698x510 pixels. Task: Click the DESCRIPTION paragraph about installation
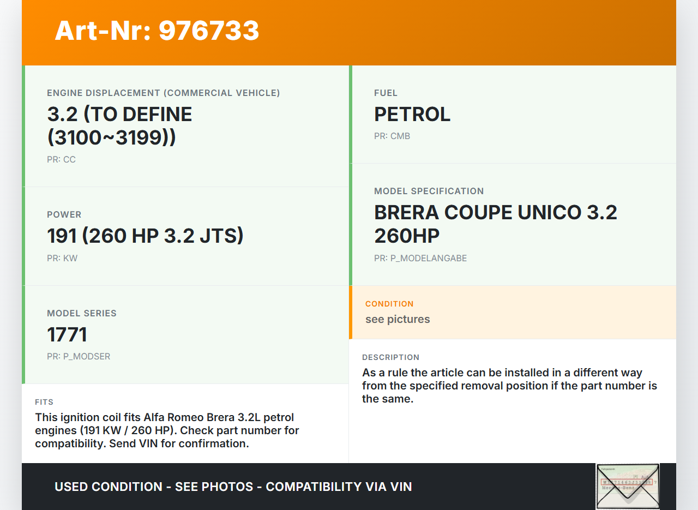[509, 386]
